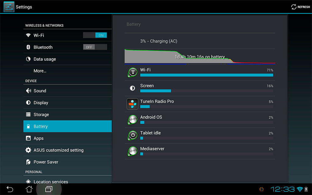Open Power Saver settings
This screenshot has width=312, height=195.
[46, 162]
